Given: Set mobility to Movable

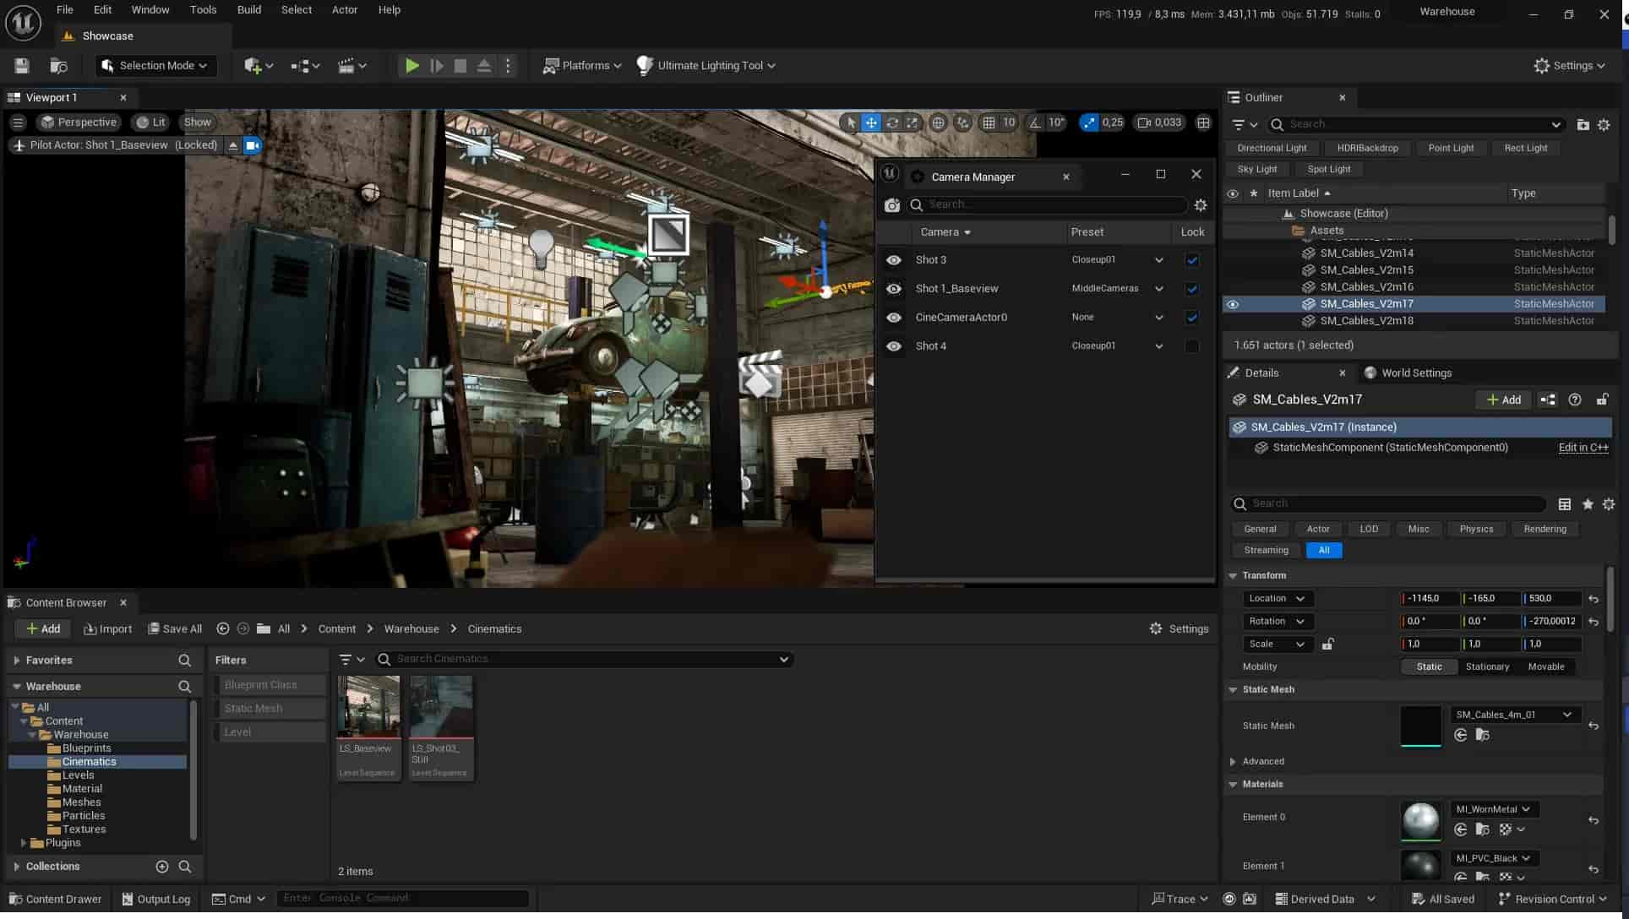Looking at the screenshot, I should tap(1546, 666).
